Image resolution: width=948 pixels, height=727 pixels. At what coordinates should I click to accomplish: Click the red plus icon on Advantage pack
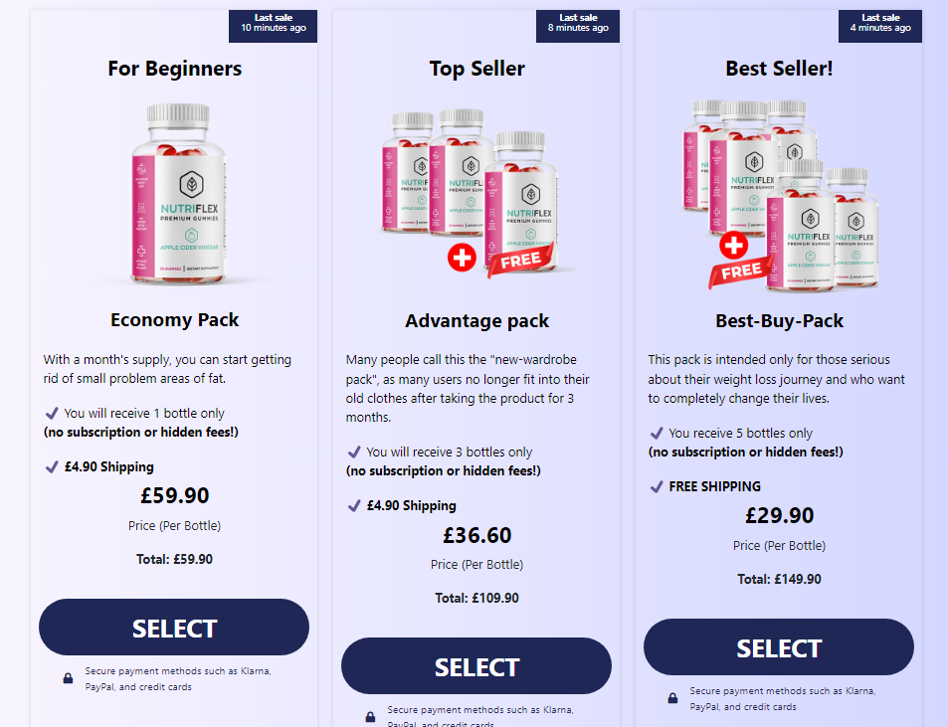pyautogui.click(x=462, y=258)
